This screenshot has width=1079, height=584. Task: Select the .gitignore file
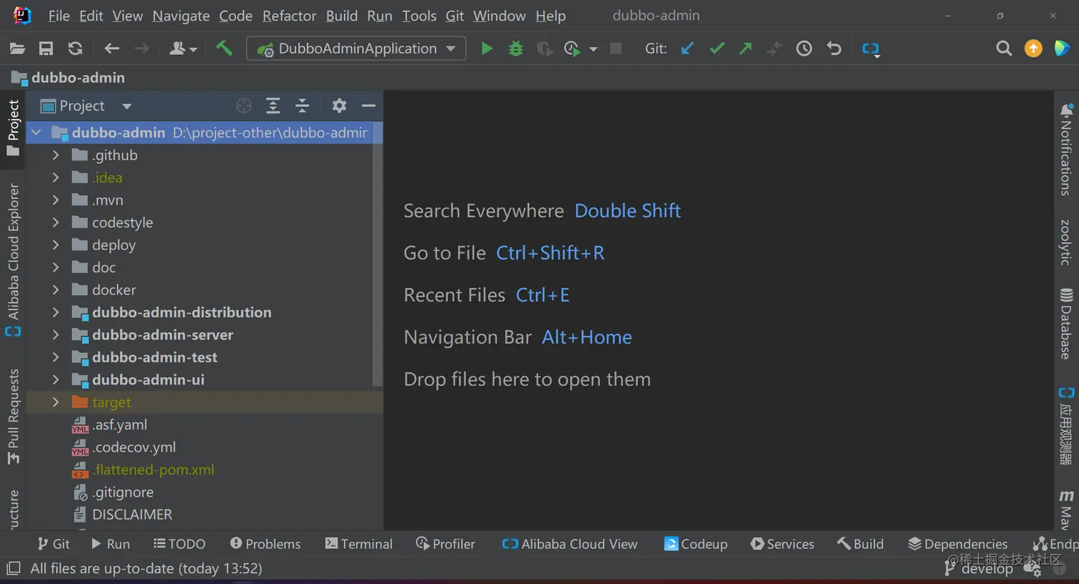click(113, 492)
